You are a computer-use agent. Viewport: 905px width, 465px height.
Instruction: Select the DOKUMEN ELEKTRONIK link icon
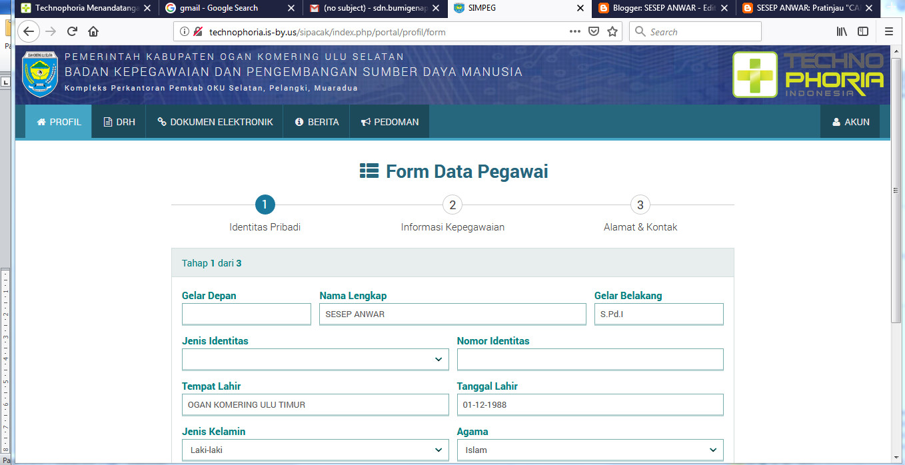162,121
